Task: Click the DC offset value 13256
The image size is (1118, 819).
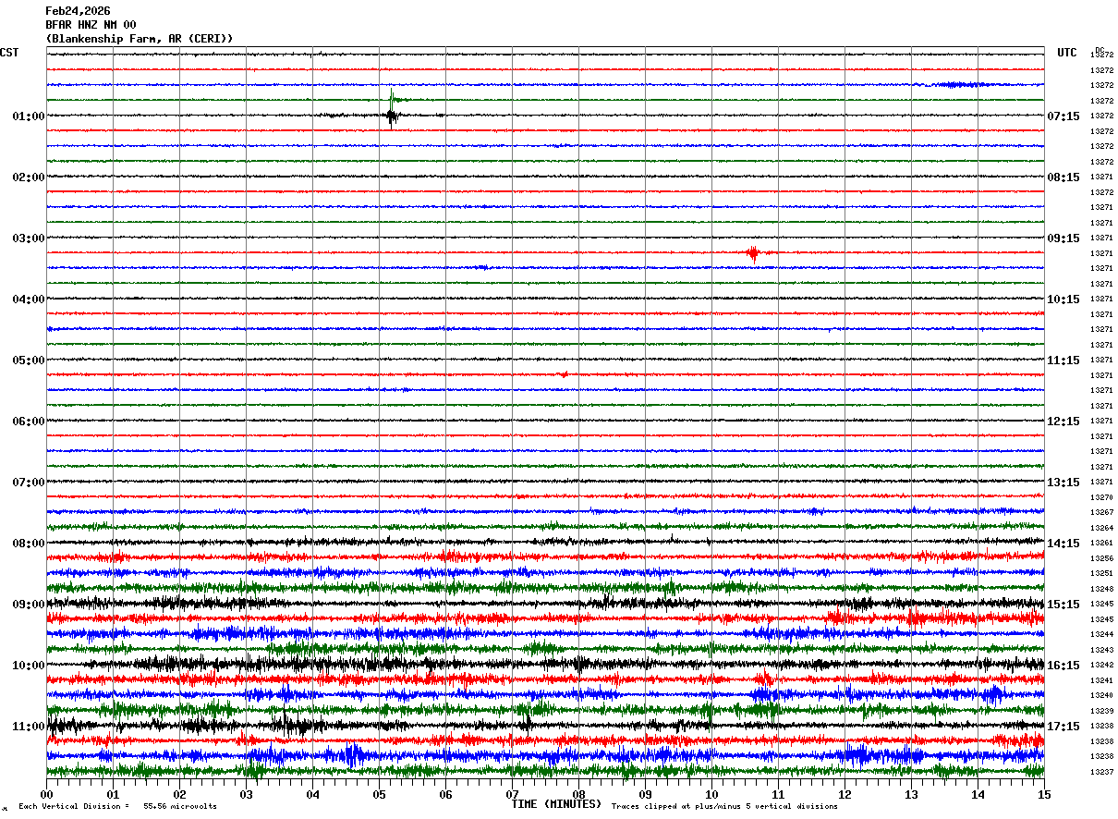Action: [1101, 558]
